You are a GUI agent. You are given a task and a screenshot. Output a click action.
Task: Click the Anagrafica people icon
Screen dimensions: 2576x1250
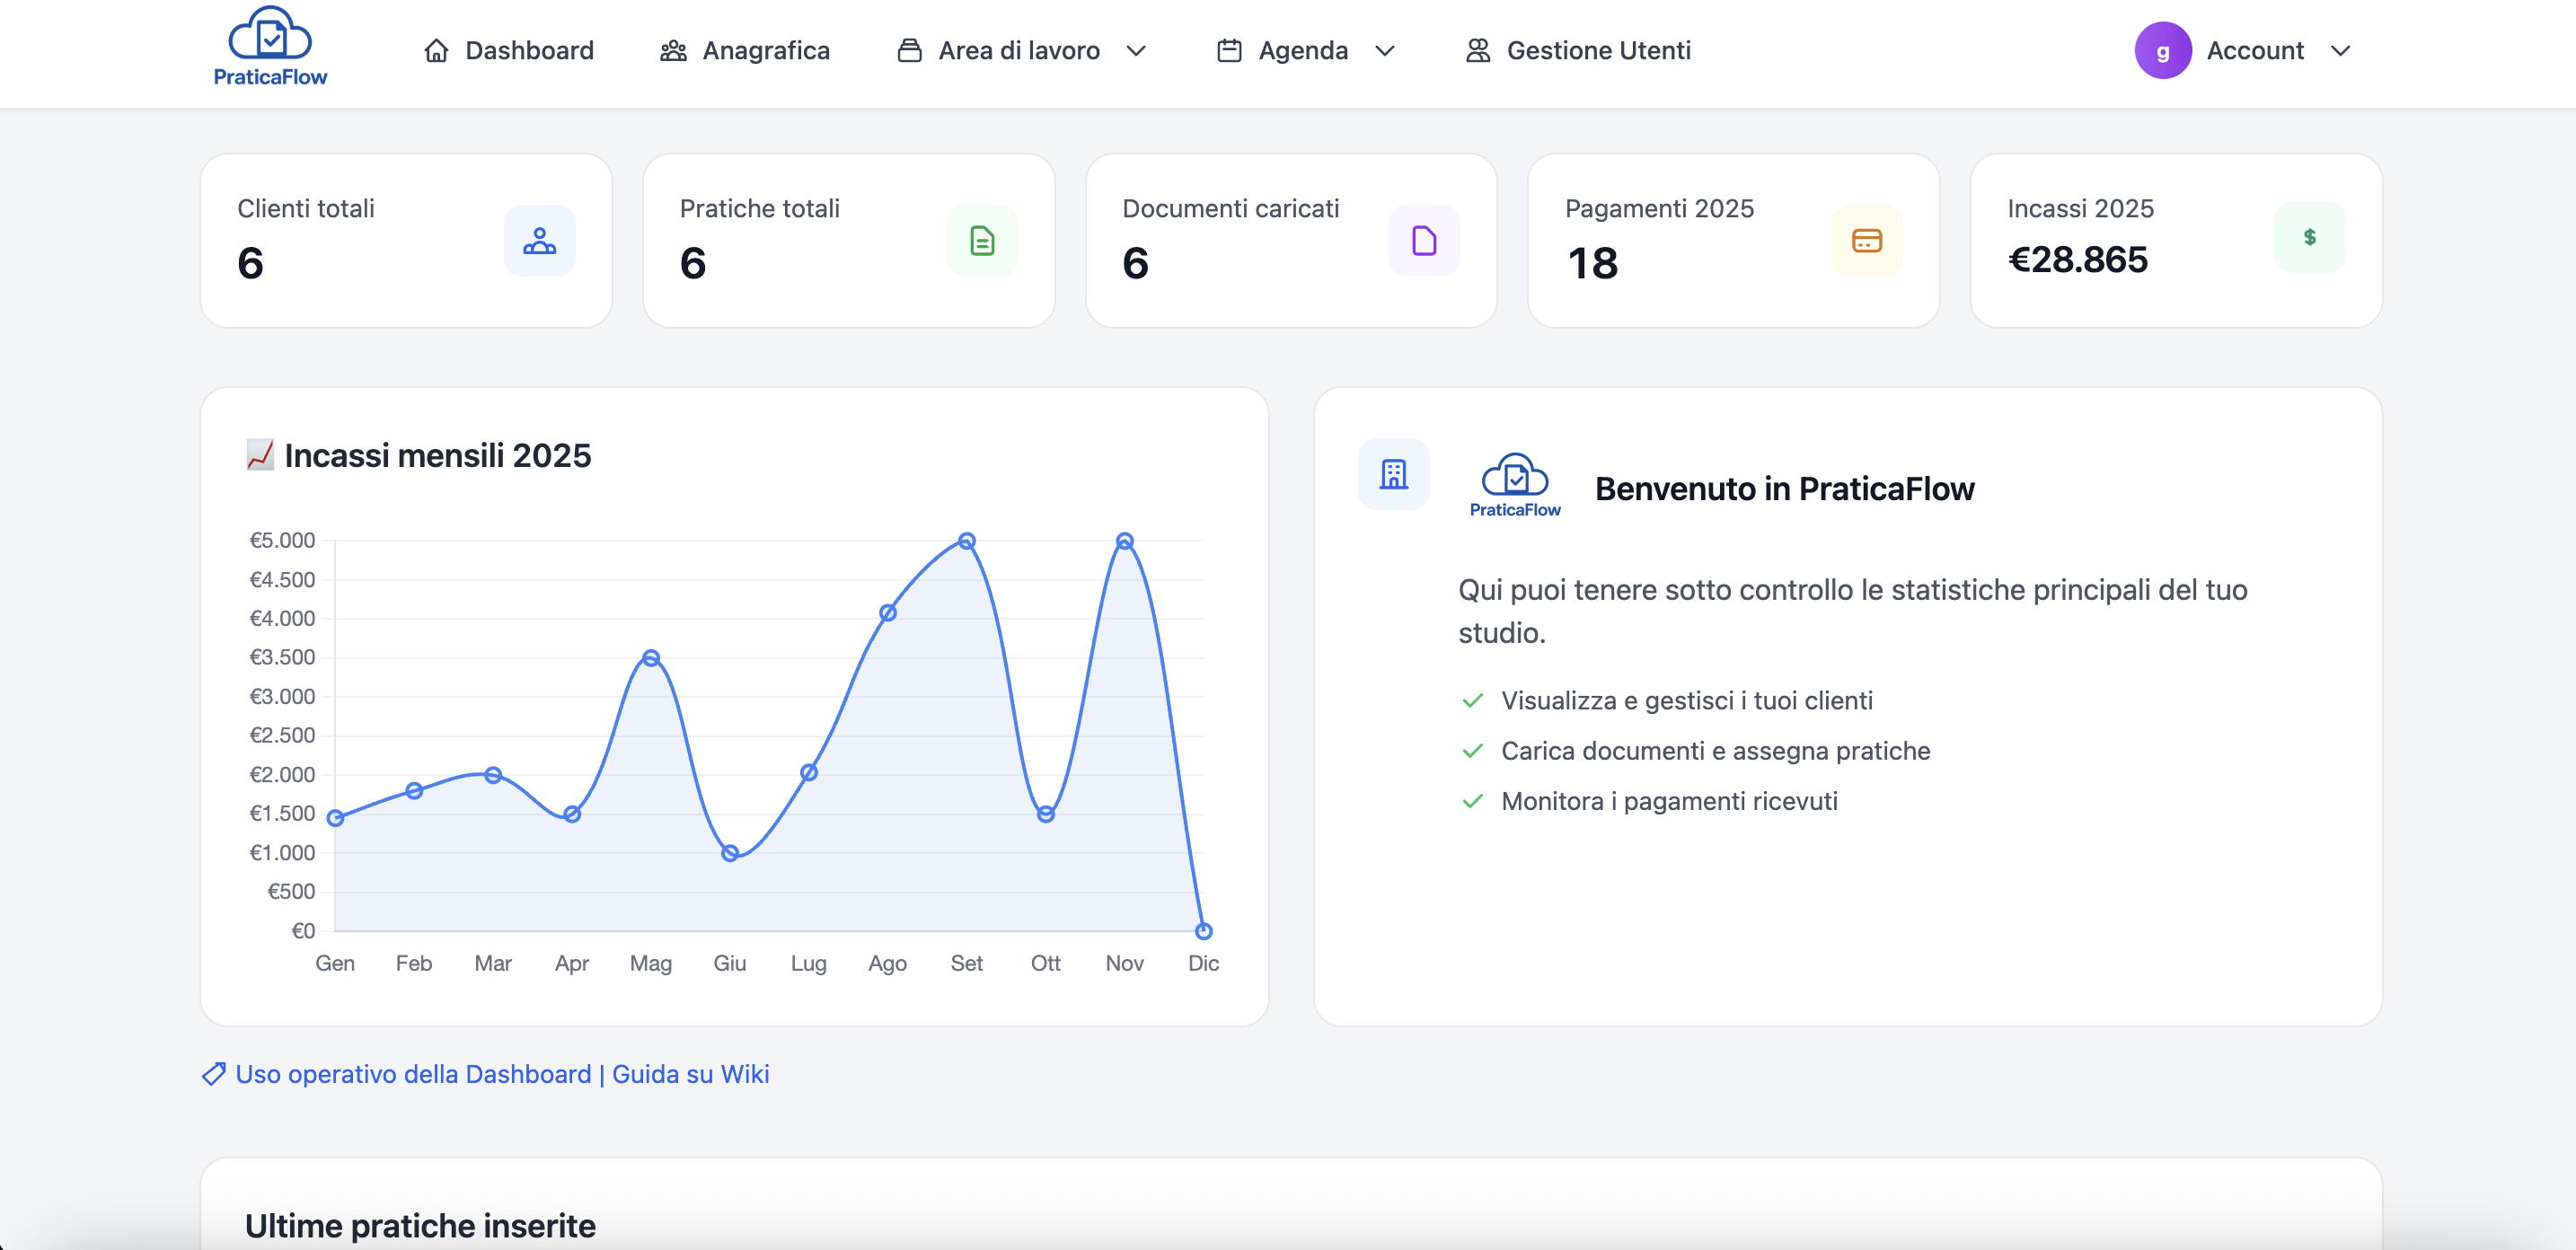pyautogui.click(x=673, y=51)
